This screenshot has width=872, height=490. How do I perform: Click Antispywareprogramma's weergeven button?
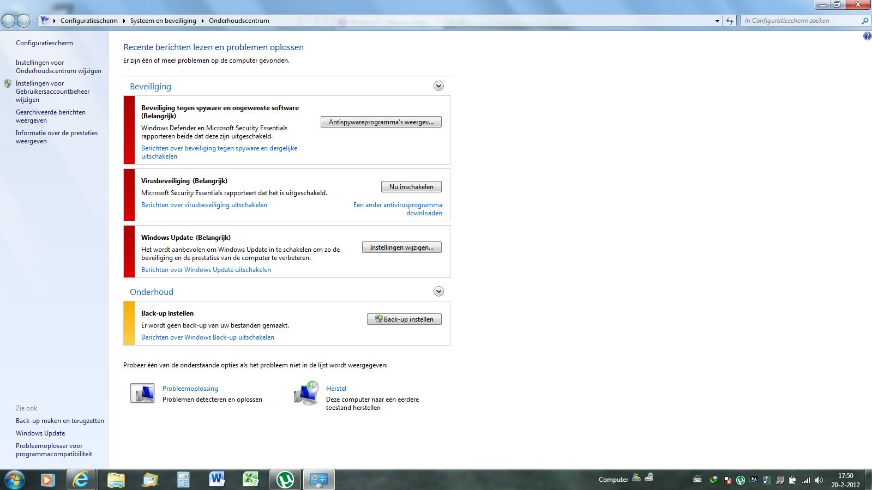pyautogui.click(x=381, y=122)
